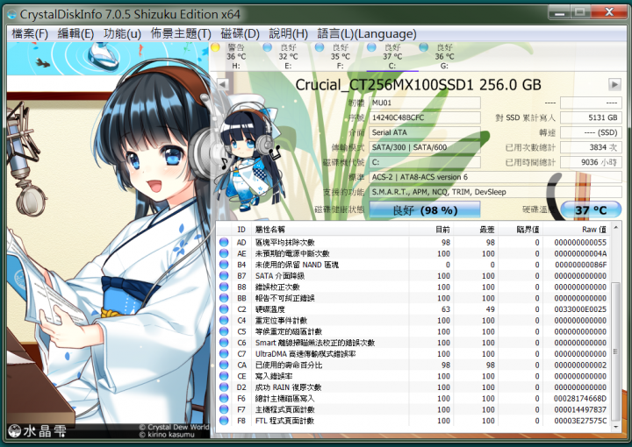Select the G: drive status icon

click(x=423, y=47)
